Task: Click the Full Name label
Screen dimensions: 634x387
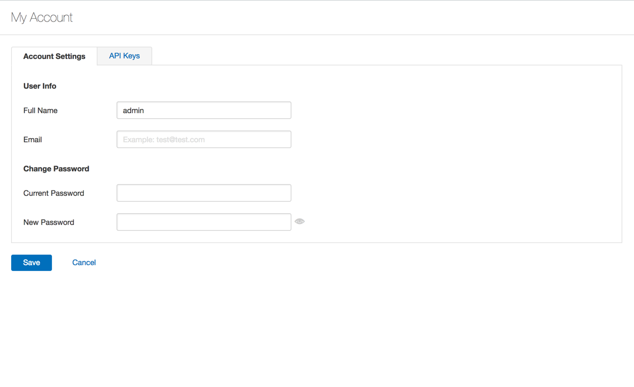Action: pyautogui.click(x=40, y=111)
